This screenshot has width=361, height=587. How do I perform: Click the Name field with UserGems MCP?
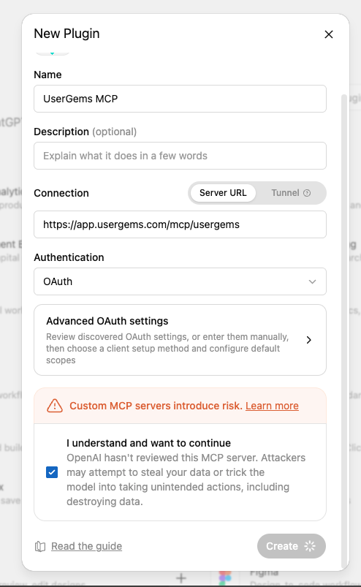180,99
